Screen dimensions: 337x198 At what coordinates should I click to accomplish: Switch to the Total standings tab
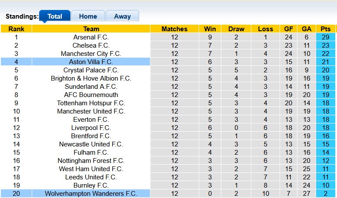[x=55, y=16]
